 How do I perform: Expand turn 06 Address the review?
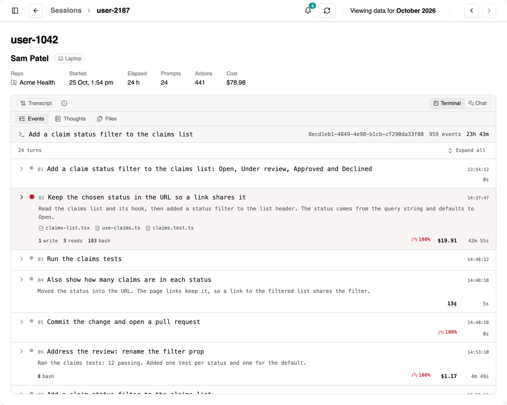click(x=22, y=351)
